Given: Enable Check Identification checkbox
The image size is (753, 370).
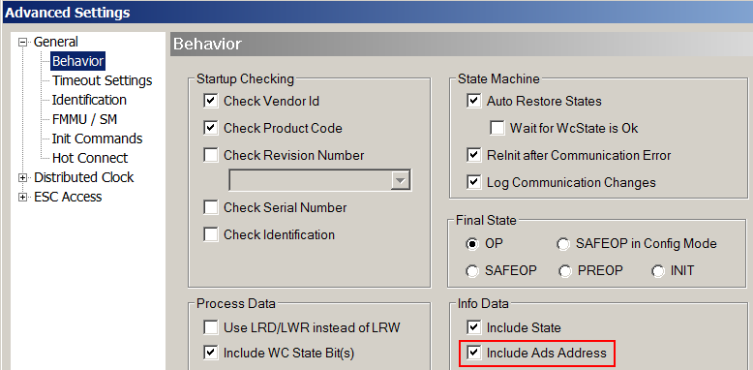Looking at the screenshot, I should (x=210, y=234).
